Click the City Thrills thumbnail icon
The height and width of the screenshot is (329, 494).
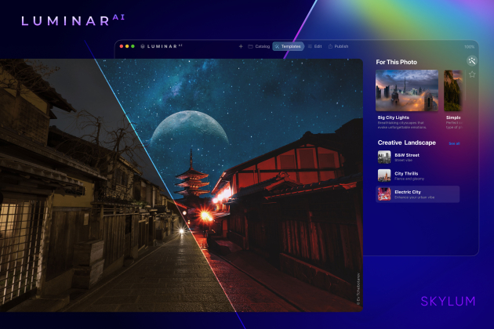384,175
